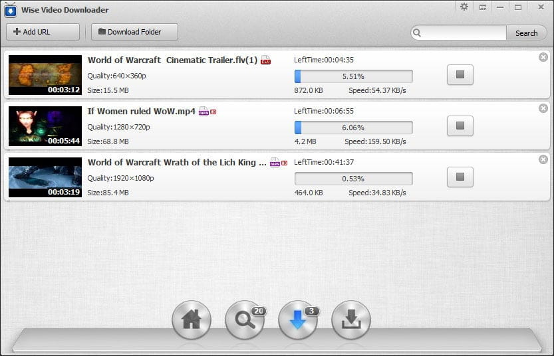554x356 pixels.
Task: Click the Cinematic Trailer video thumbnail
Action: tap(45, 75)
